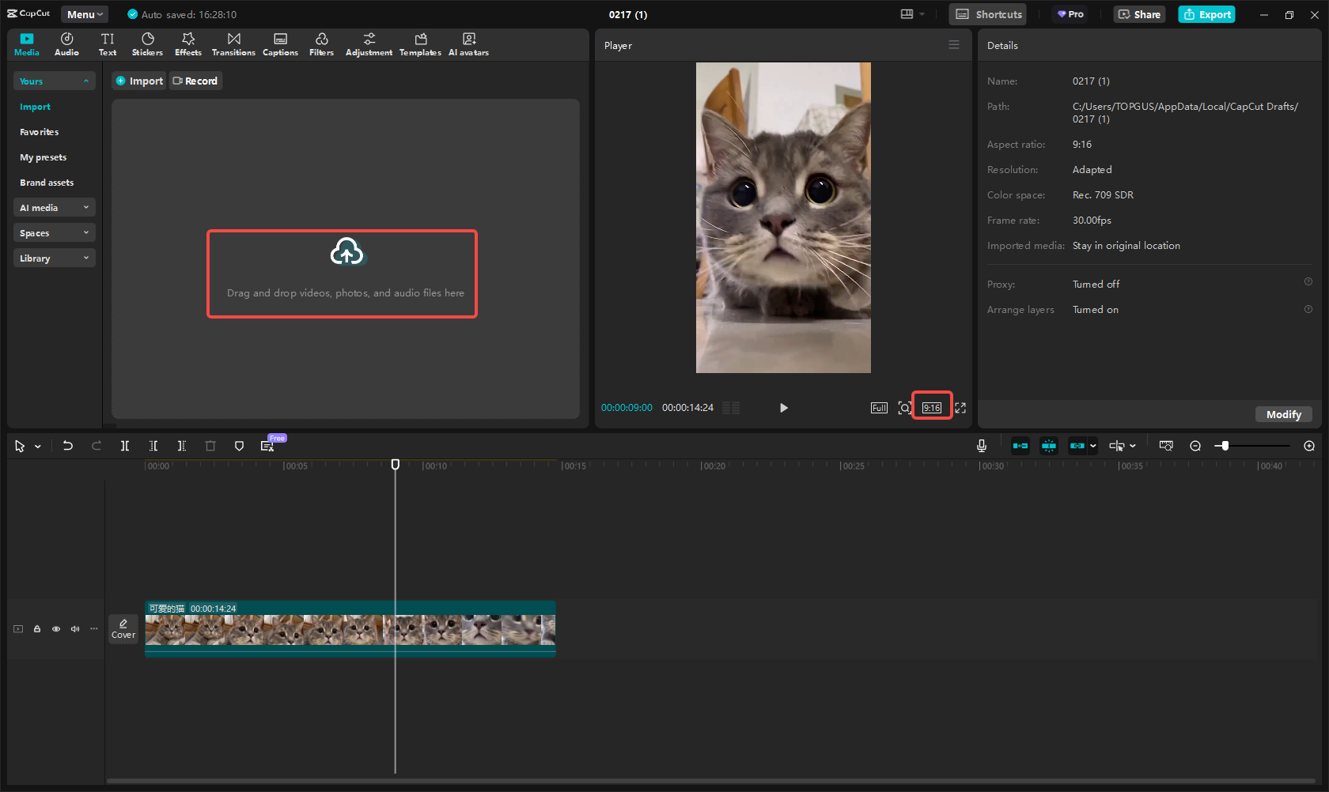This screenshot has height=792, width=1329.
Task: Click the player fullscreen expand icon
Action: pyautogui.click(x=960, y=408)
